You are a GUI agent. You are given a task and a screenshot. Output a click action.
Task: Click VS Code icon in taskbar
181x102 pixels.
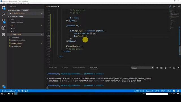[16, 94]
